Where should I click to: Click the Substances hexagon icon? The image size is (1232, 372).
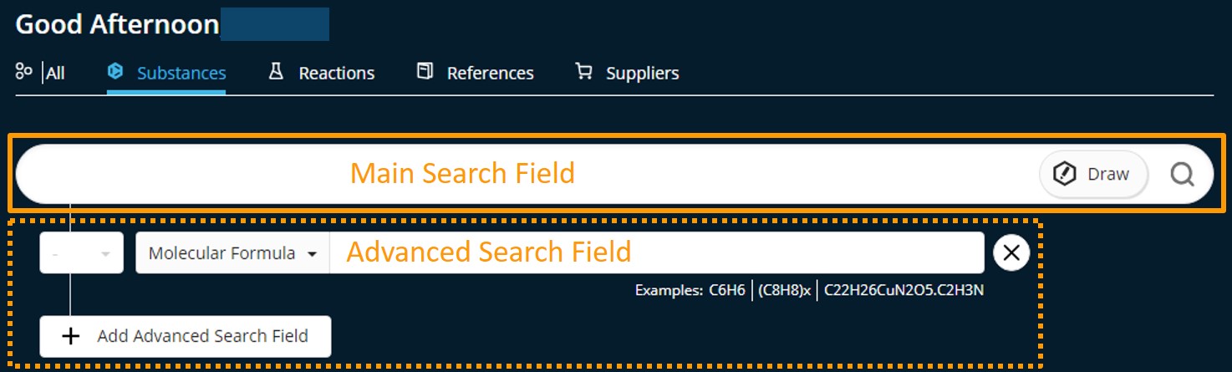click(x=115, y=72)
